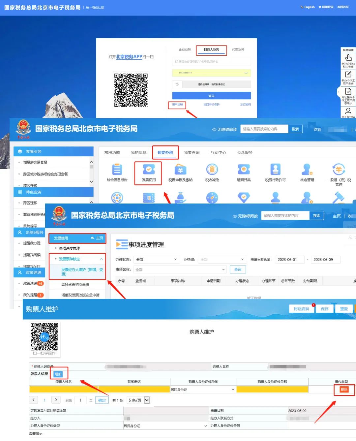Open the 核定管理 icon
The image size is (356, 441).
coord(307,170)
